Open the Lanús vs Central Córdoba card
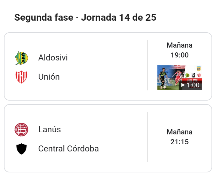Image resolution: width=216 pixels, height=173 pixels. coord(108,138)
